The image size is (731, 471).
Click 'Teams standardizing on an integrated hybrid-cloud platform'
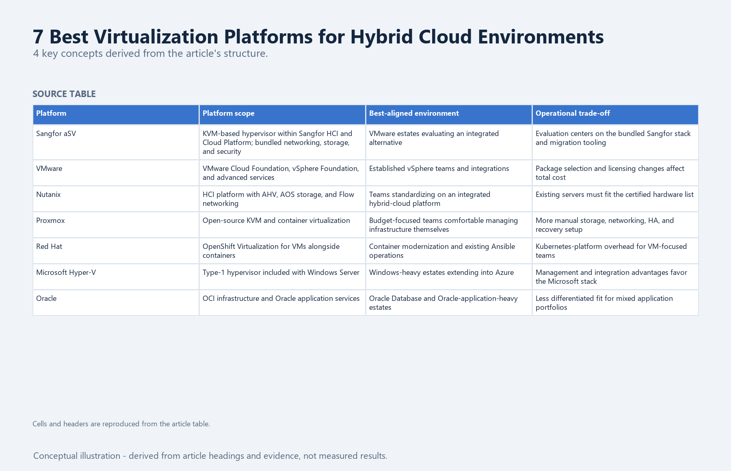point(449,199)
